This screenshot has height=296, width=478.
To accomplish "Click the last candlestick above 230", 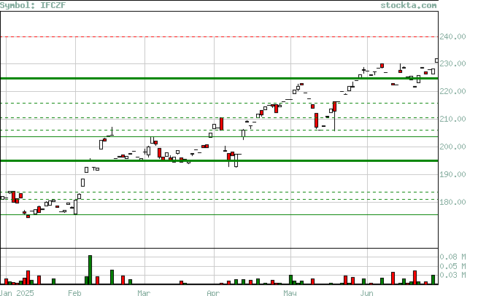I will (436, 61).
